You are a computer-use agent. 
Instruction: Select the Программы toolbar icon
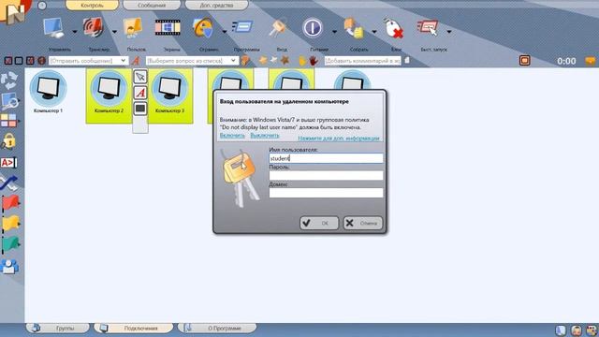point(243,27)
